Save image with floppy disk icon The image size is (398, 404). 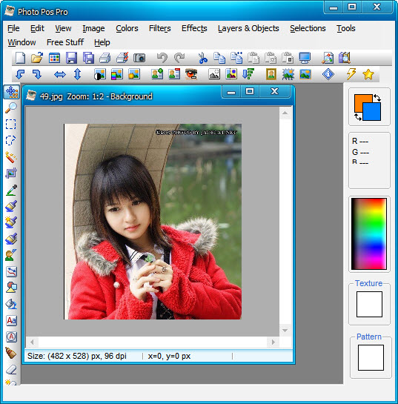(71, 58)
